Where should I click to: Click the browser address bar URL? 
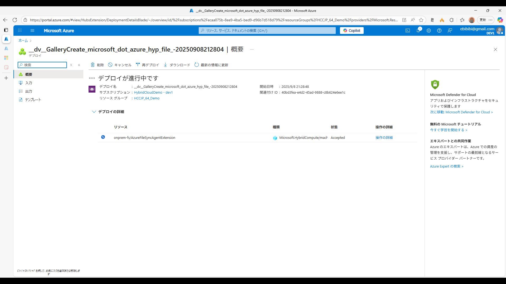[214, 20]
